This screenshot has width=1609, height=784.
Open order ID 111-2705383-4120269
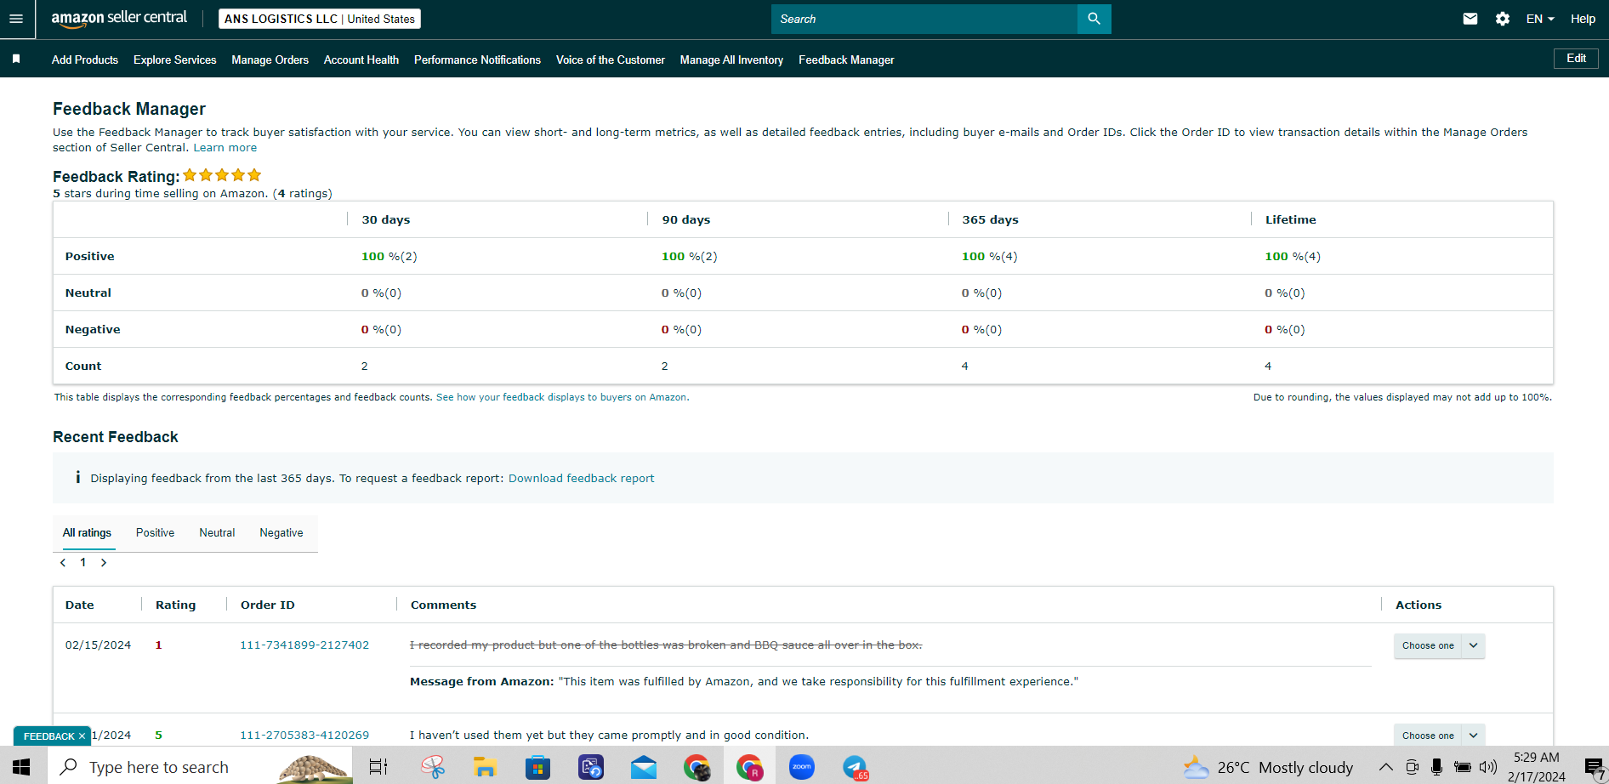coord(304,735)
